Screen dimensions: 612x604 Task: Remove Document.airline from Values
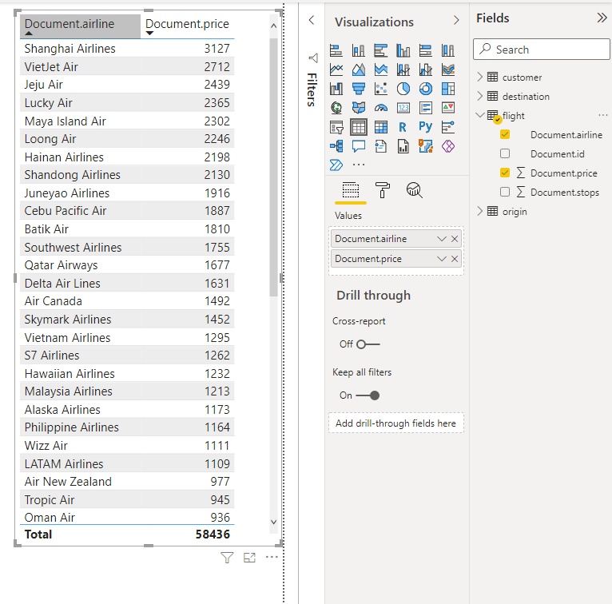point(455,239)
